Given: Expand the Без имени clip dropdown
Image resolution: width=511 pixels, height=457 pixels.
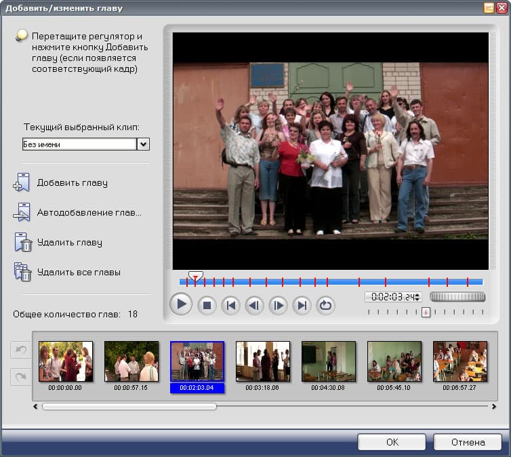Looking at the screenshot, I should [x=143, y=144].
